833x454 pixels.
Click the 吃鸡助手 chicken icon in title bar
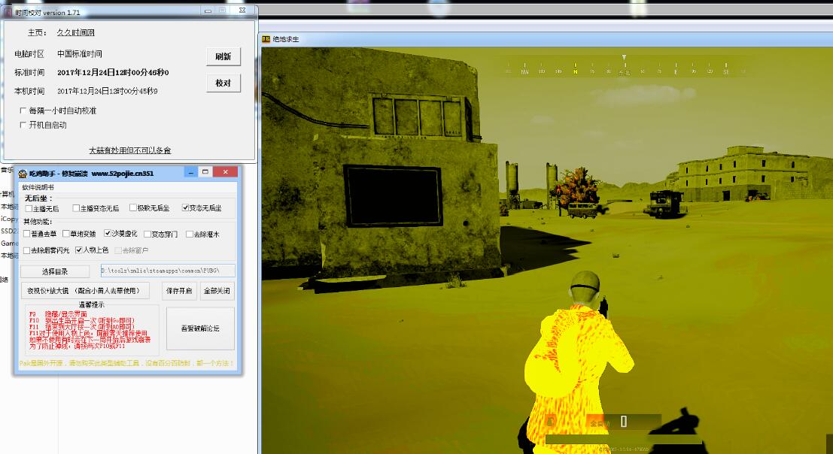click(x=23, y=174)
